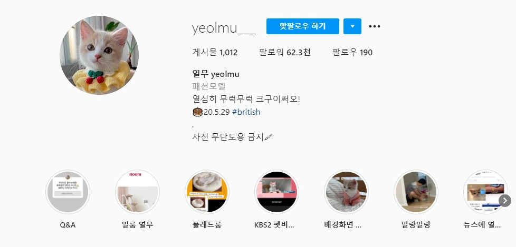Open the 뉴스에 열 highlight circle

(x=485, y=192)
